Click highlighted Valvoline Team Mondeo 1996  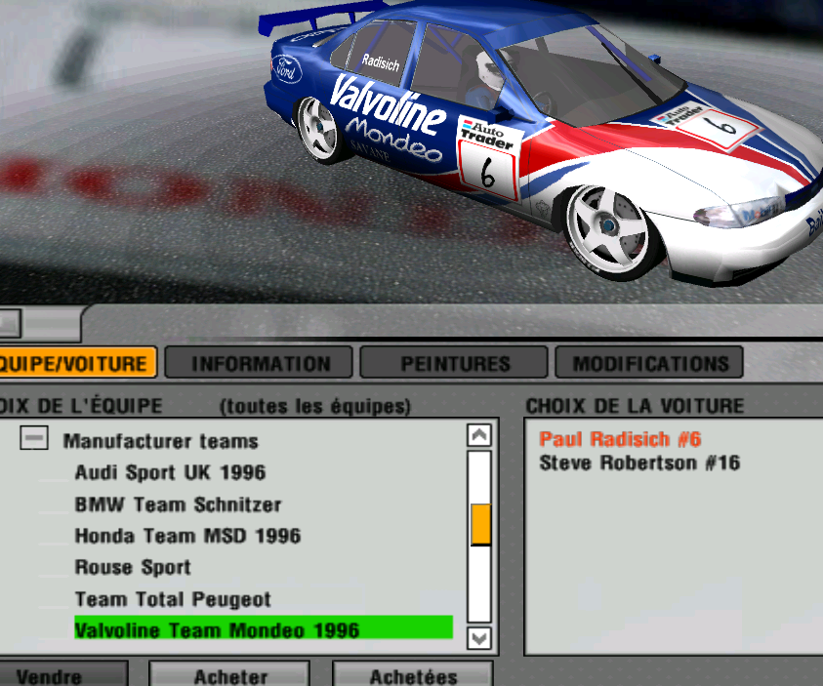pos(217,630)
